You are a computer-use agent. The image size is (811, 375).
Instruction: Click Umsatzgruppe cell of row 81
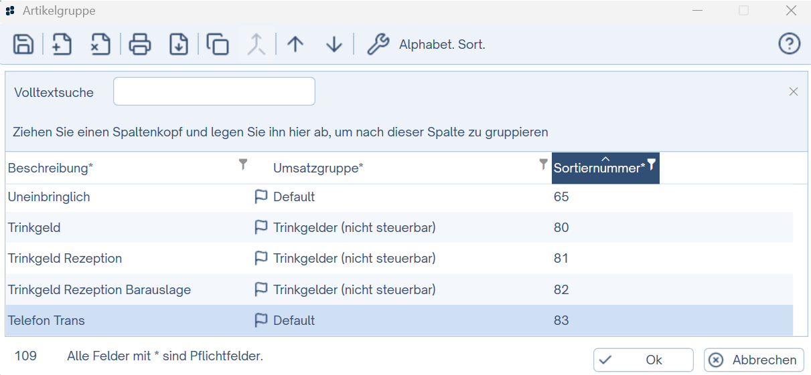click(354, 259)
